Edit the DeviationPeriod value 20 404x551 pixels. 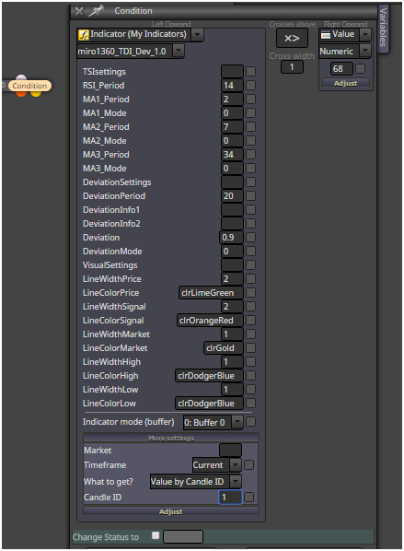(x=232, y=195)
